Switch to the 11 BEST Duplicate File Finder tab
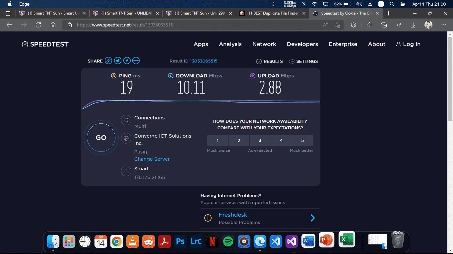 coord(273,13)
